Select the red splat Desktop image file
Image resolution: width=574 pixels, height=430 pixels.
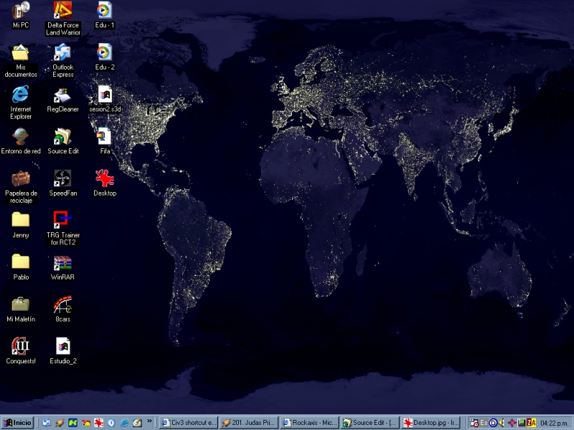pos(105,178)
